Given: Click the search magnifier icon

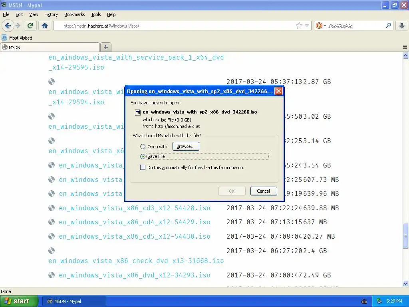Looking at the screenshot, I should click(388, 26).
